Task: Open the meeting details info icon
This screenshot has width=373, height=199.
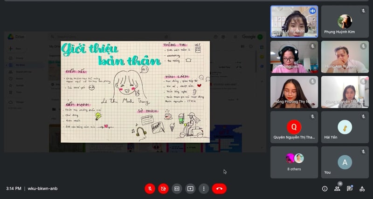Action: click(325, 188)
